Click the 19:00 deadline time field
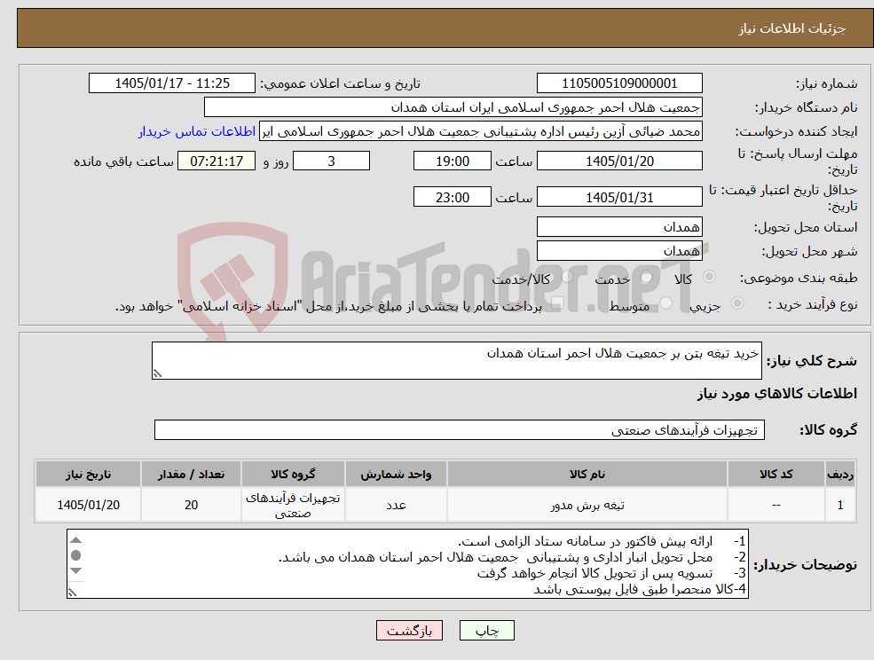874x660 pixels. pos(452,161)
